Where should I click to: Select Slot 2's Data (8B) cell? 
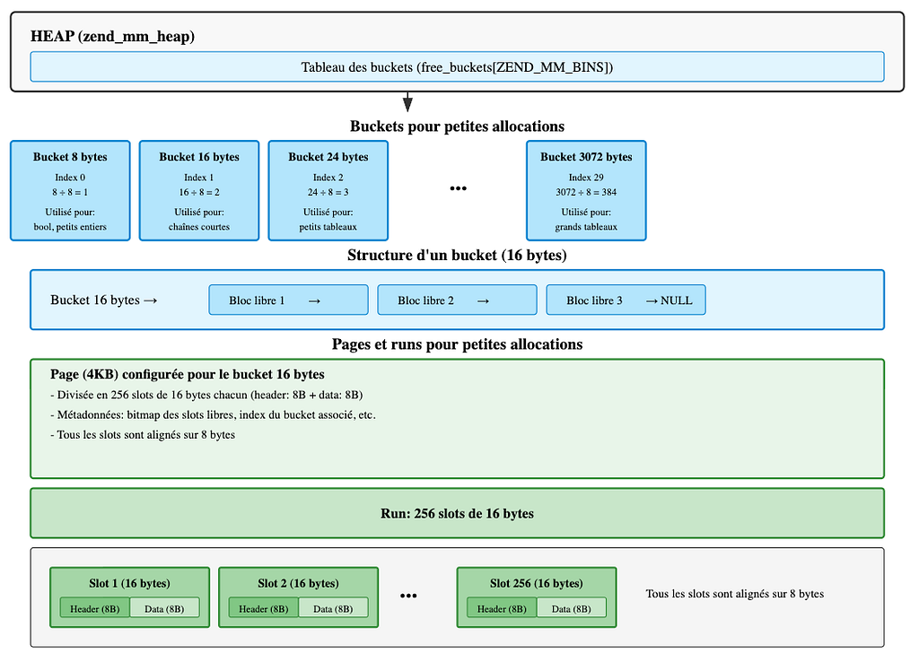(x=333, y=607)
